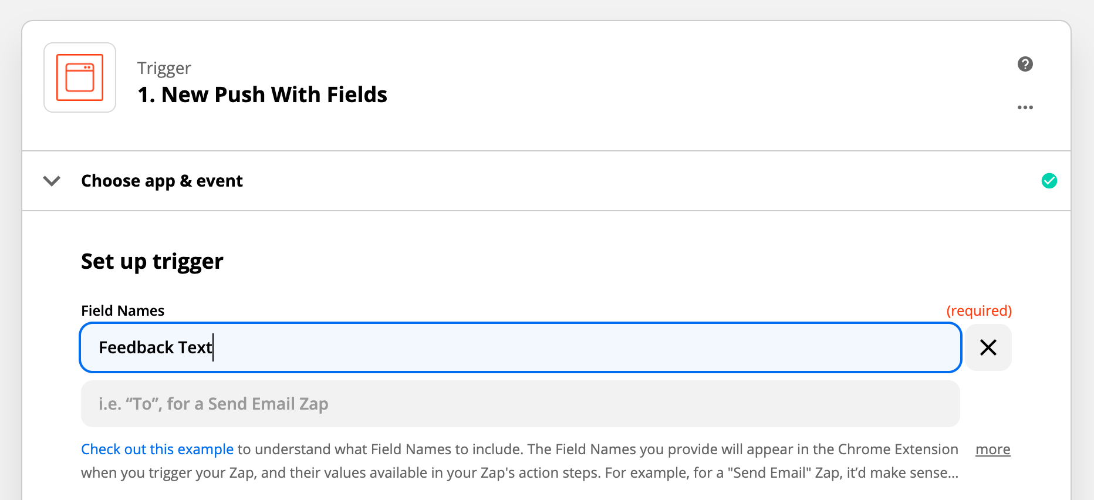This screenshot has width=1094, height=500.
Task: Focus the empty field name placeholder input
Action: tap(519, 404)
